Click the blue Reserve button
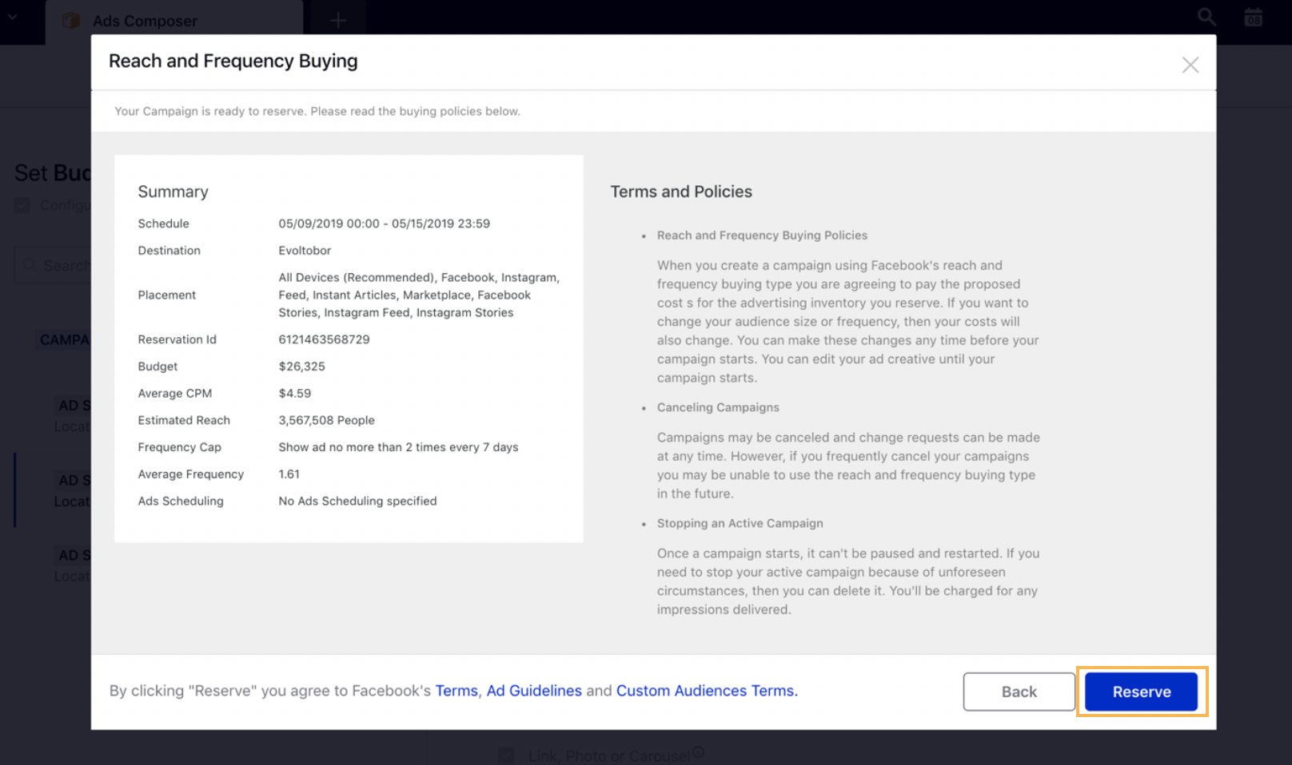Image resolution: width=1292 pixels, height=765 pixels. coord(1141,692)
